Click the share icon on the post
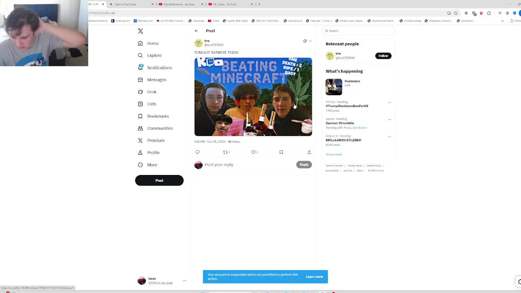Viewport: 521px width, 293px height. 309,152
